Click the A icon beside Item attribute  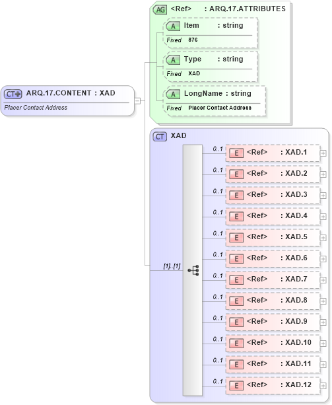173,26
